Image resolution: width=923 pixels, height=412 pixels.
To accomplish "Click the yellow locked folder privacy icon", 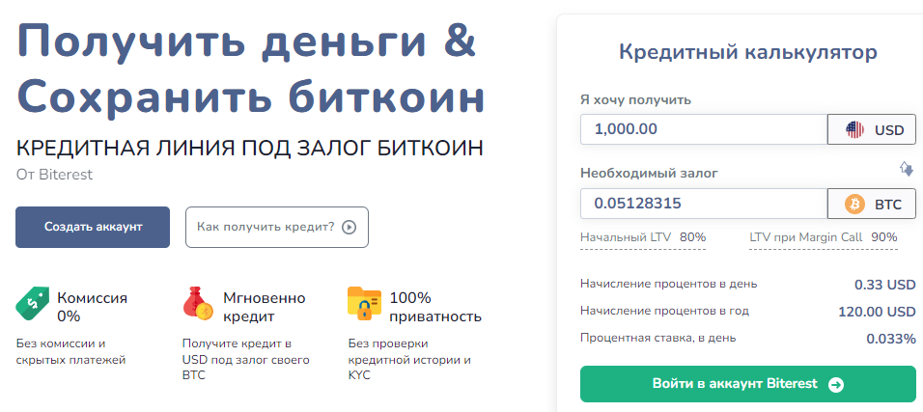I will pyautogui.click(x=364, y=304).
